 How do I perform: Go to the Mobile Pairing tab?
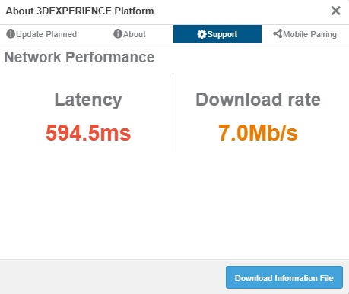[x=305, y=34]
